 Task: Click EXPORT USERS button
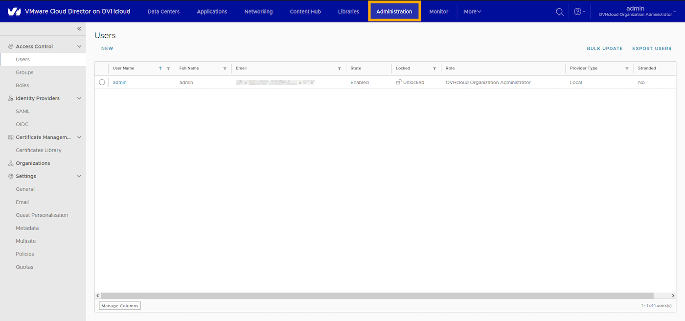[x=652, y=48]
